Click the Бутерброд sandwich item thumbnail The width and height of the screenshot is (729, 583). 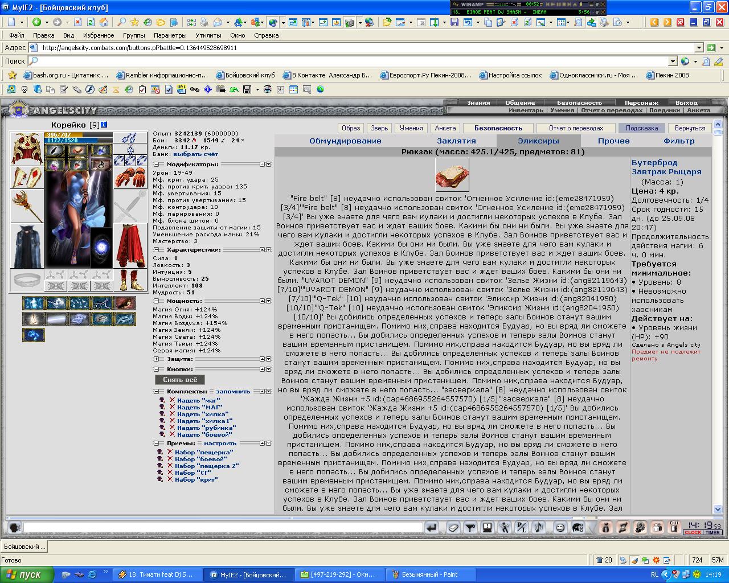pyautogui.click(x=452, y=175)
